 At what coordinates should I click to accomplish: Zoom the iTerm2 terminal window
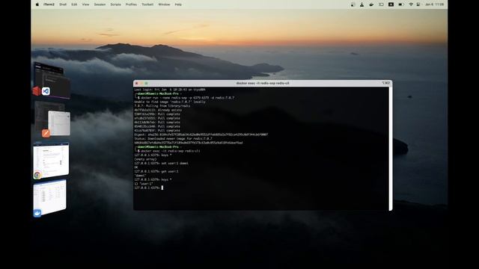147,83
